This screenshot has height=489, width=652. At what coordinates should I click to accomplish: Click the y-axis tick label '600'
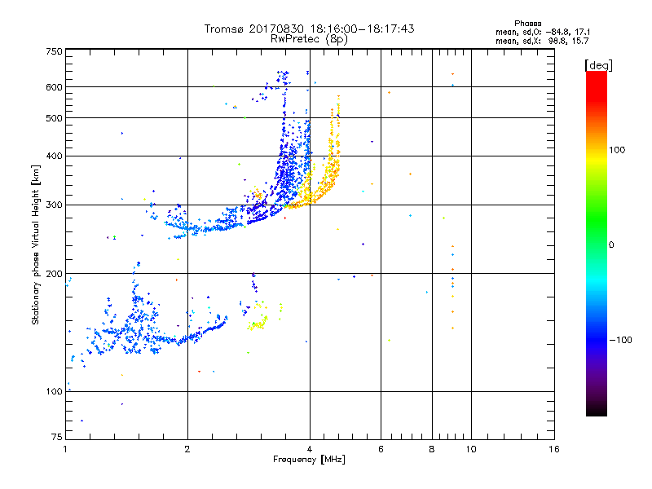54,87
